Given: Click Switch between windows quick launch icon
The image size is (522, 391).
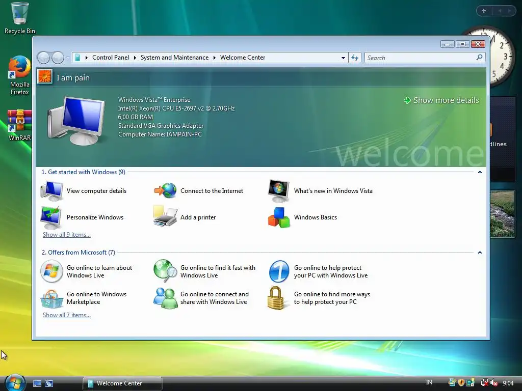Looking at the screenshot, I should 49,383.
